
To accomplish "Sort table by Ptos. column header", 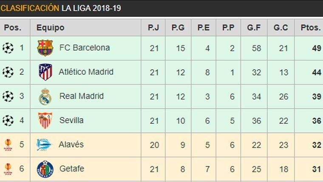I will [311, 28].
